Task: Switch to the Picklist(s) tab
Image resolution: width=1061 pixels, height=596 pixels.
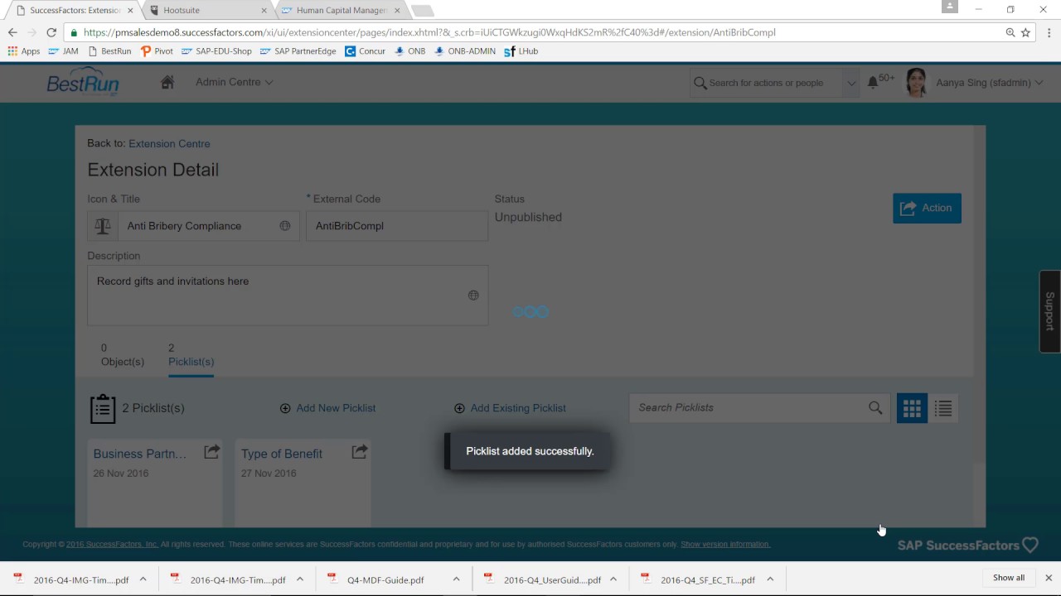Action: (191, 355)
